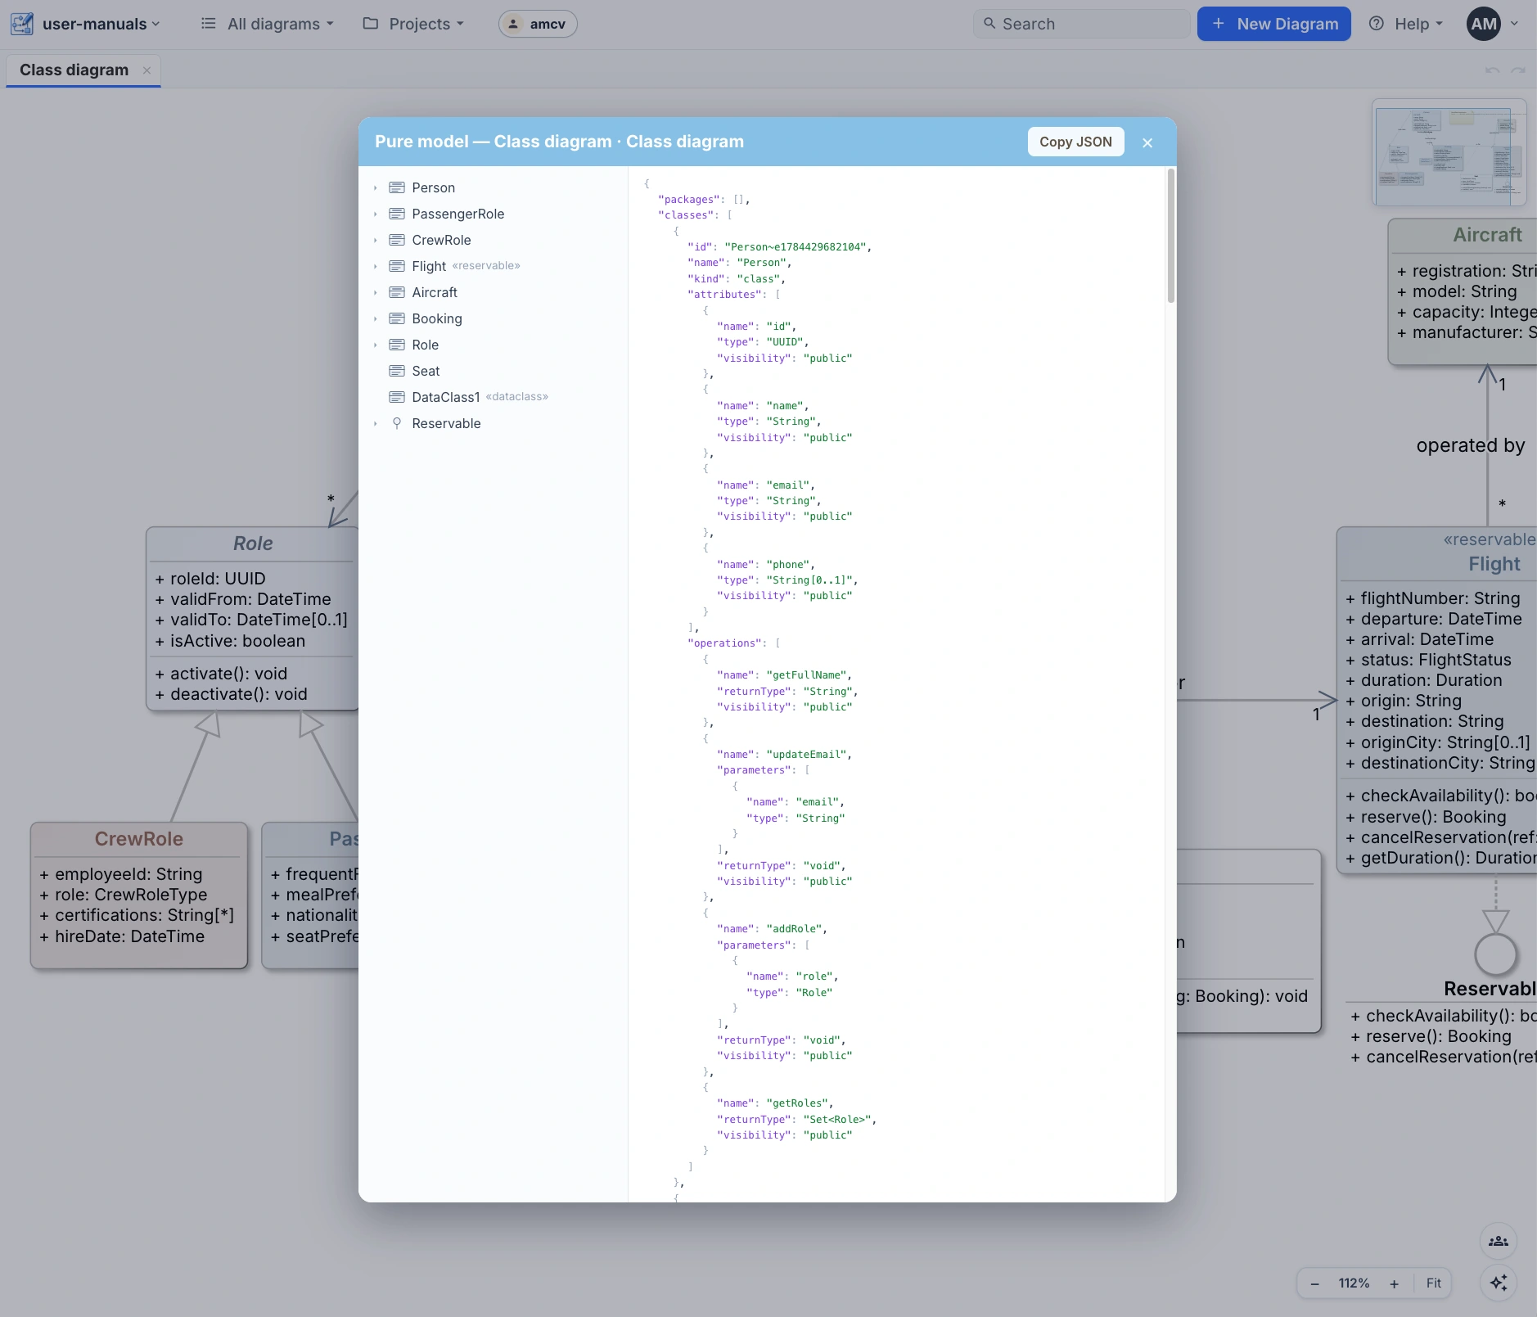Expand the PassengerRole tree node
Viewport: 1537px width, 1317px height.
(x=376, y=214)
